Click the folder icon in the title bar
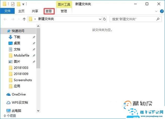Viewport: 165px width, 119px height. pyautogui.click(x=4, y=4)
